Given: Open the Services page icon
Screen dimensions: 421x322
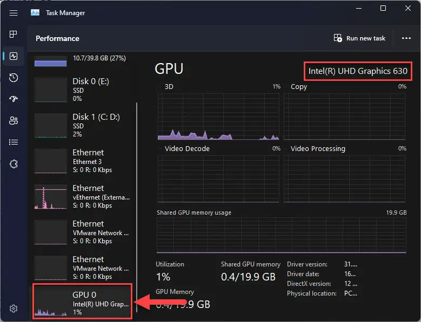Looking at the screenshot, I should 14,163.
